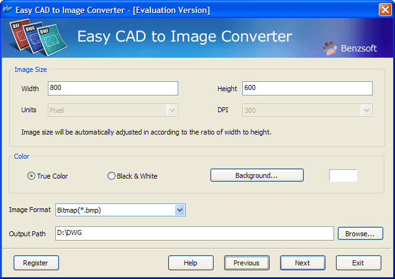Image resolution: width=395 pixels, height=279 pixels.
Task: Click the Image Format label
Action: (30, 210)
